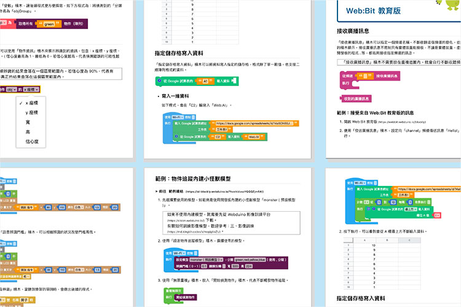This screenshot has height=307, width=461.
Task: Open the md.kingkit.codes link in the boxed note
Action: click(194, 232)
